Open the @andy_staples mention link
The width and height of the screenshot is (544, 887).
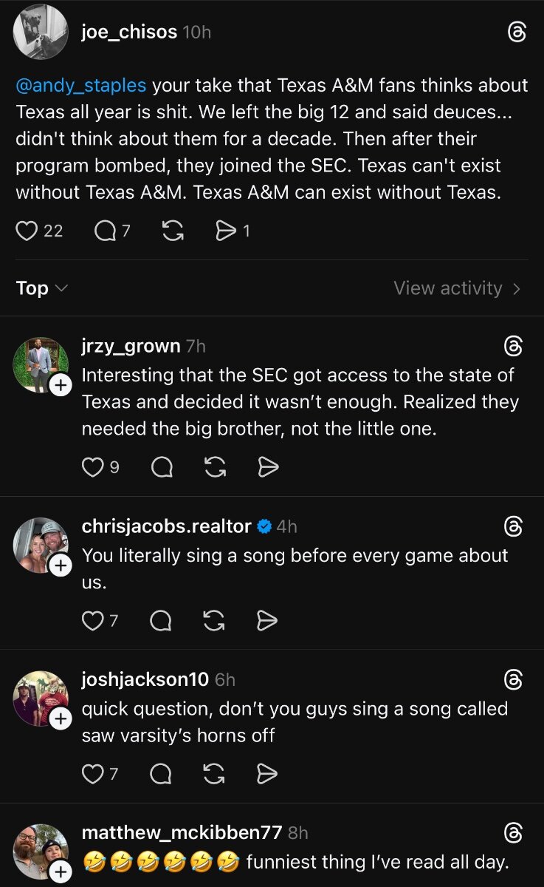80,86
